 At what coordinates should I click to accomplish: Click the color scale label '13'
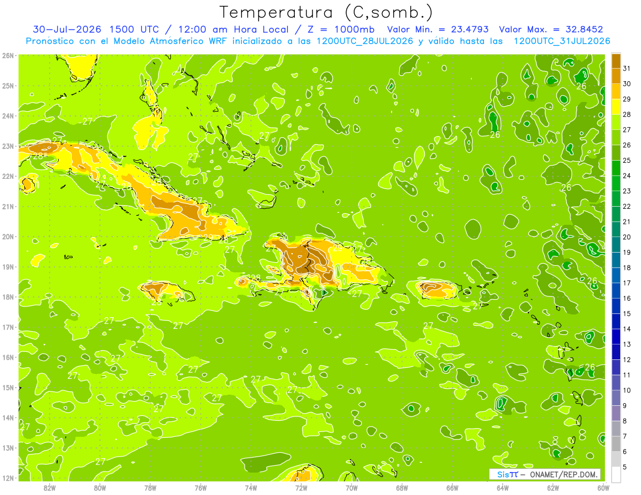point(627,344)
